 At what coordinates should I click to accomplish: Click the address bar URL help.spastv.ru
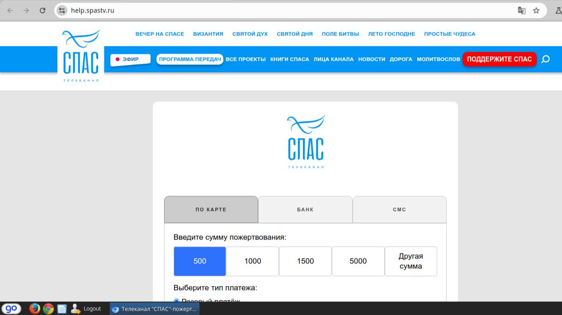tap(92, 10)
